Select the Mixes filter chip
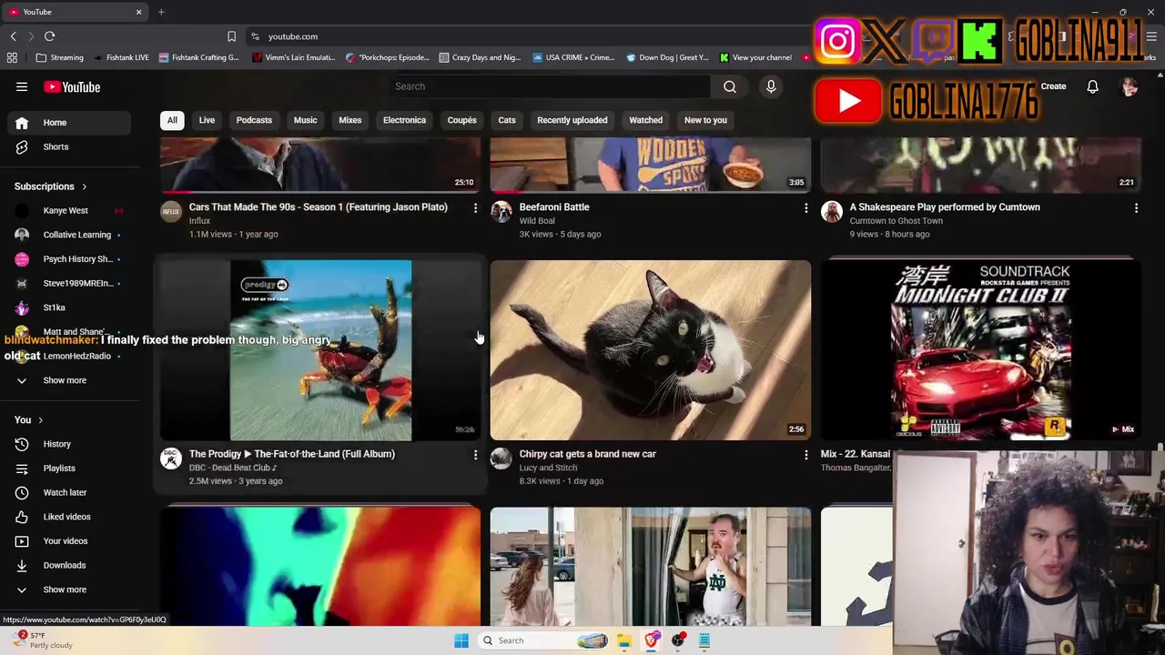Viewport: 1165px width, 655px height. [349, 120]
